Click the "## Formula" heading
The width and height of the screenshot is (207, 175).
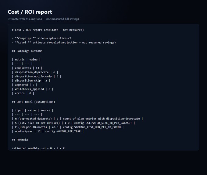(x=20, y=140)
